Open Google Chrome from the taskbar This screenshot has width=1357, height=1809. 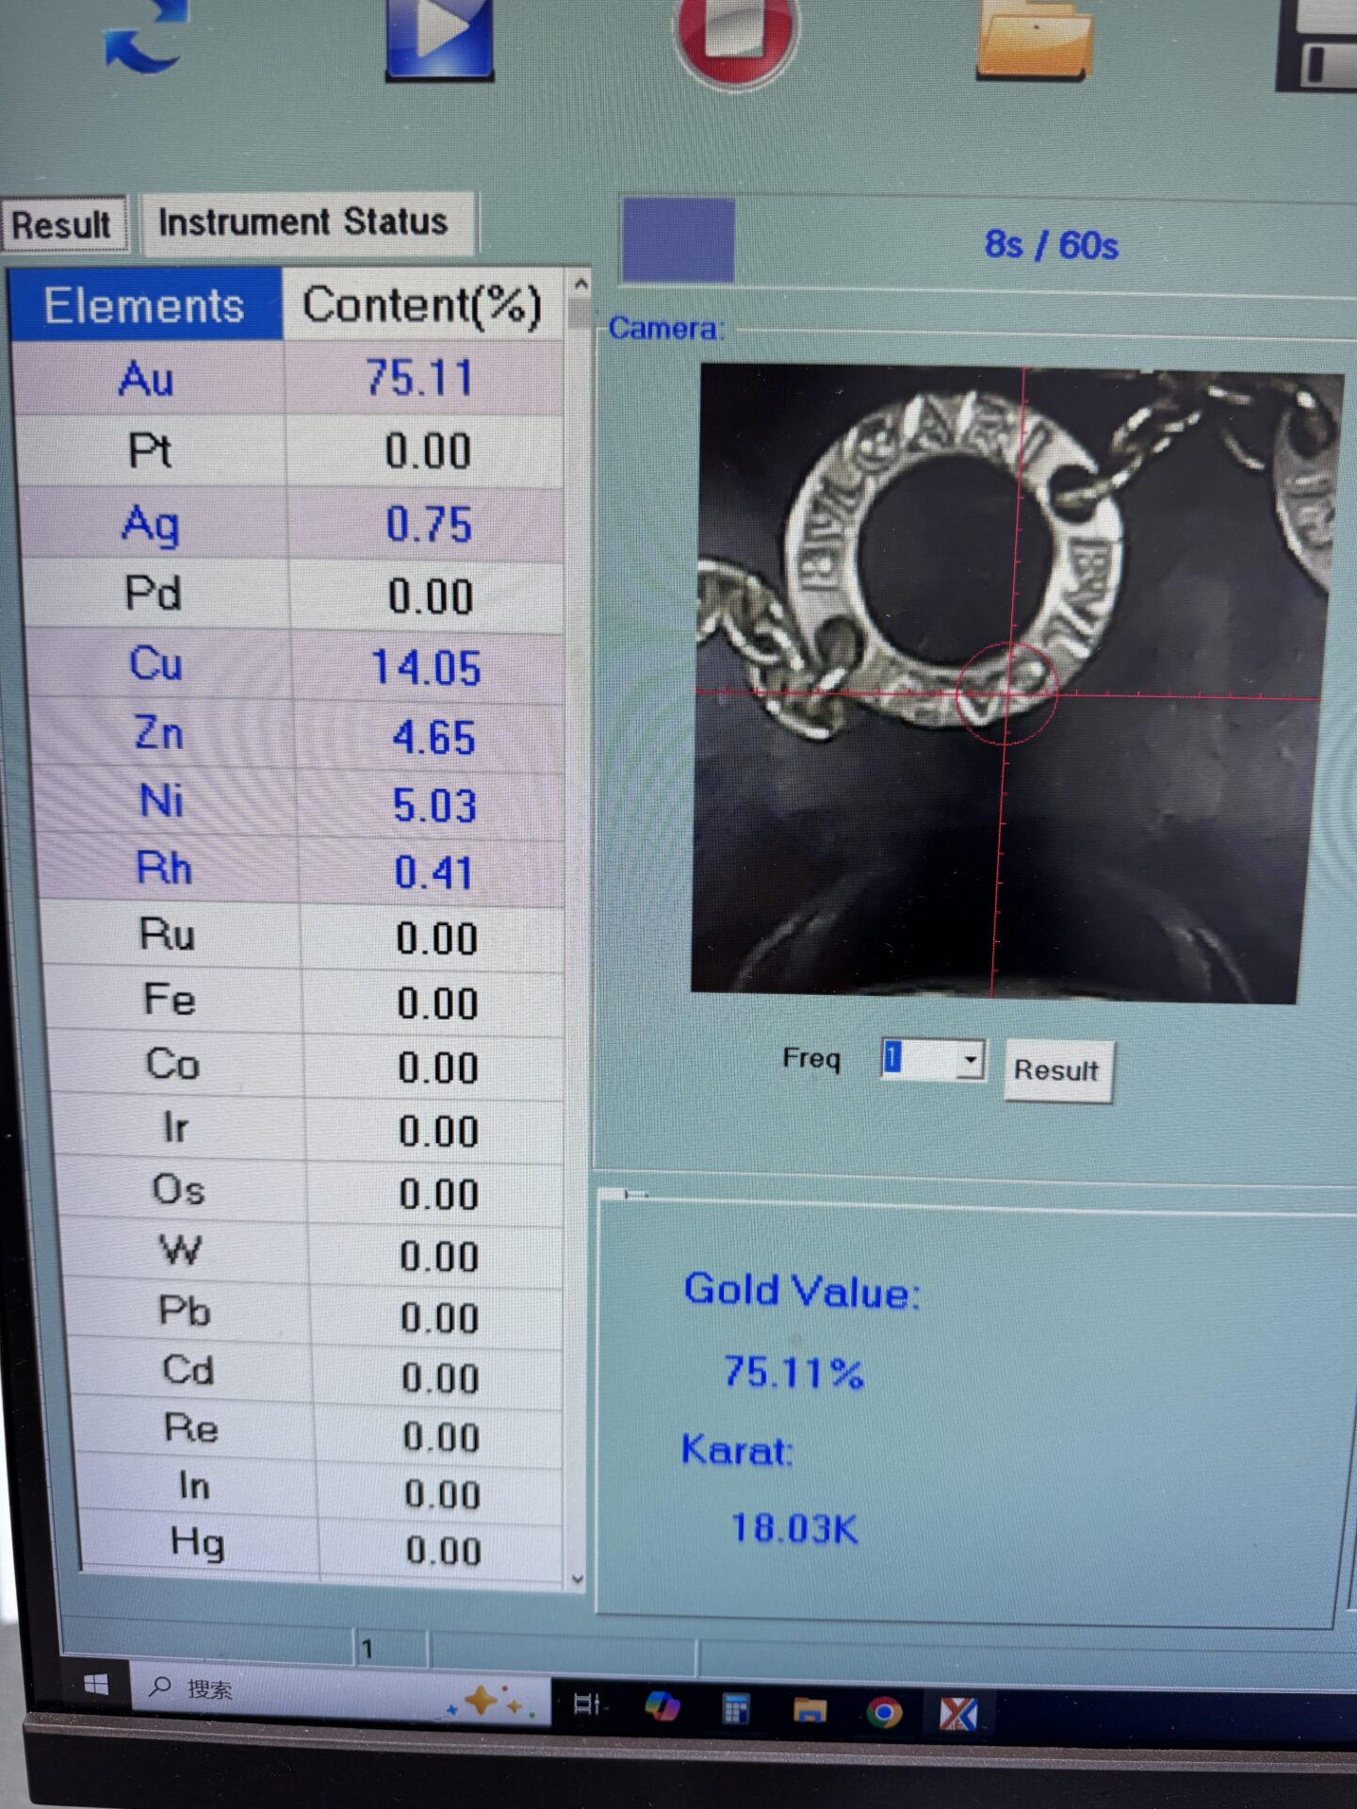tap(884, 1711)
